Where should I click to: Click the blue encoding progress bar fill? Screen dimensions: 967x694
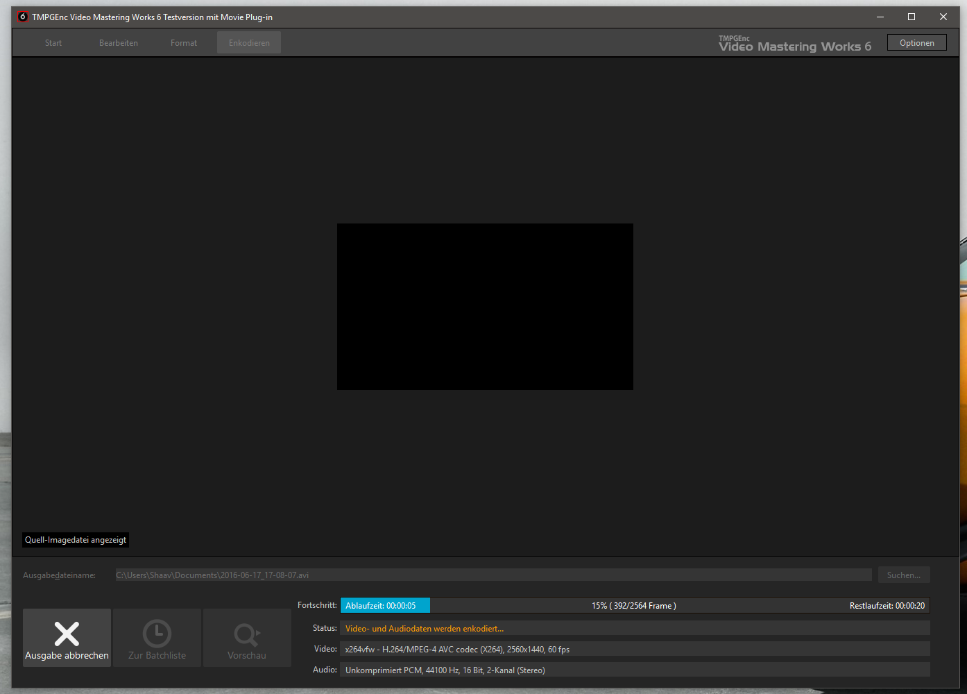385,606
